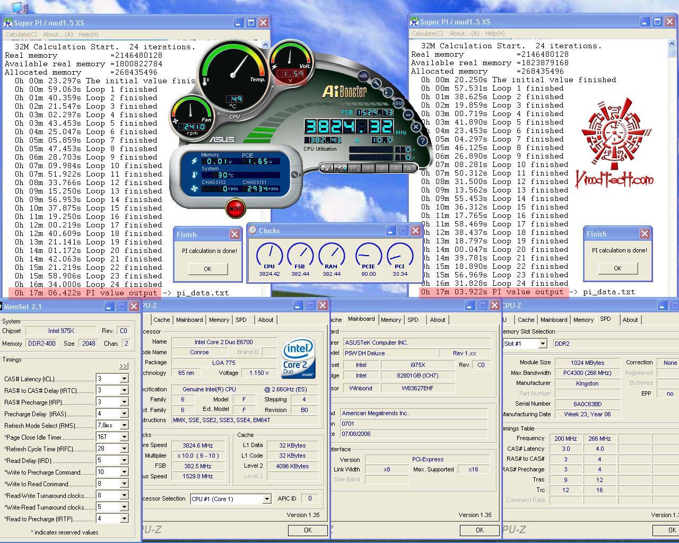Click the speaker icon in AI Booster toolbar

[354, 168]
